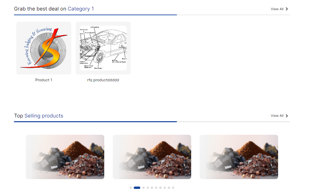Click chevron arrow beside Top Selling View All
The image size is (309, 194).
tap(287, 116)
